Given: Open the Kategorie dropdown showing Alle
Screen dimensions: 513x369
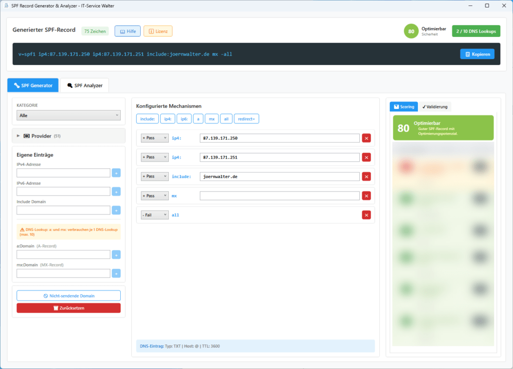Looking at the screenshot, I should click(x=69, y=115).
